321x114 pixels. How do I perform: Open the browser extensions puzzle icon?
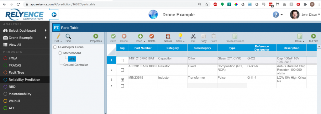click(x=305, y=4)
